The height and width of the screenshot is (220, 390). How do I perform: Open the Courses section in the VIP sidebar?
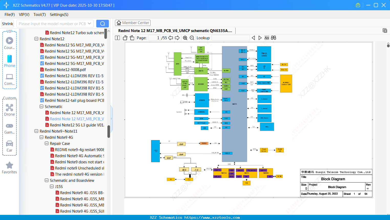9,43
